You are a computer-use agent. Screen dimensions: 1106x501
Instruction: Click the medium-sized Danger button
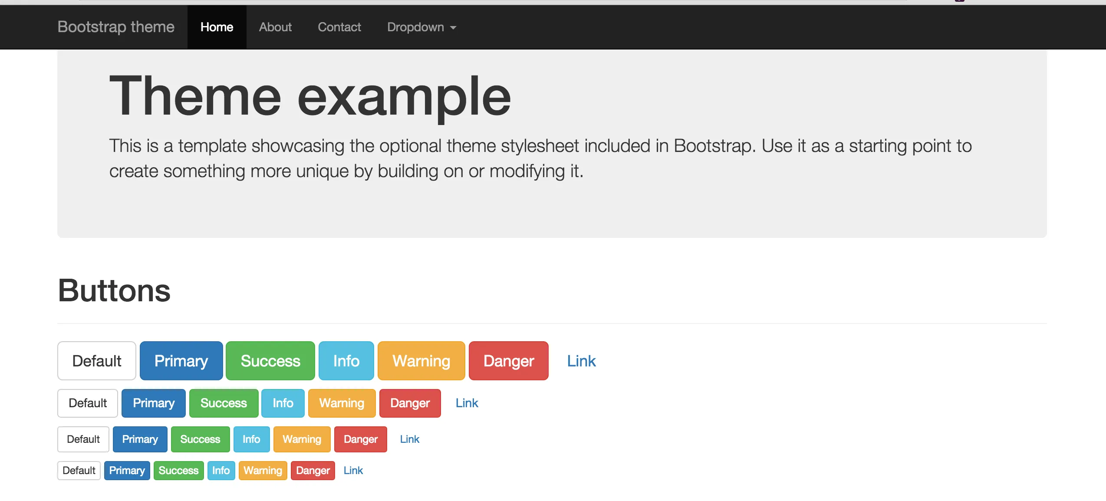410,403
